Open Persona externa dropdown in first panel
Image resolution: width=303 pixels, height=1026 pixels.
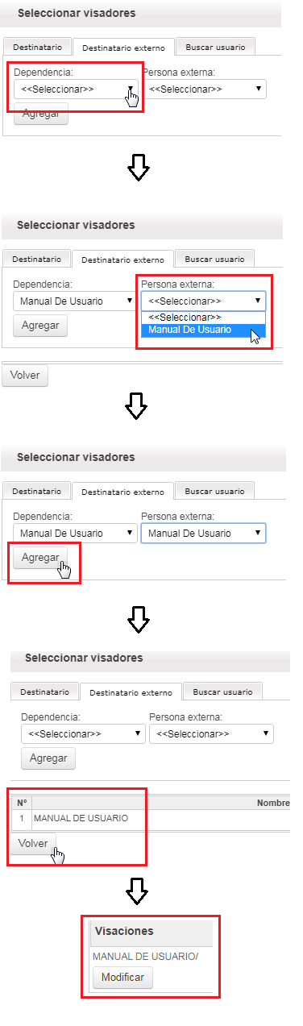pyautogui.click(x=207, y=89)
